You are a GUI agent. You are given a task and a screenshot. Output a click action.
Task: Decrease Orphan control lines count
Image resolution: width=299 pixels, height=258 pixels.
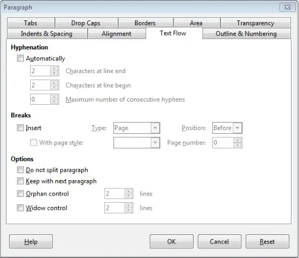(129, 196)
